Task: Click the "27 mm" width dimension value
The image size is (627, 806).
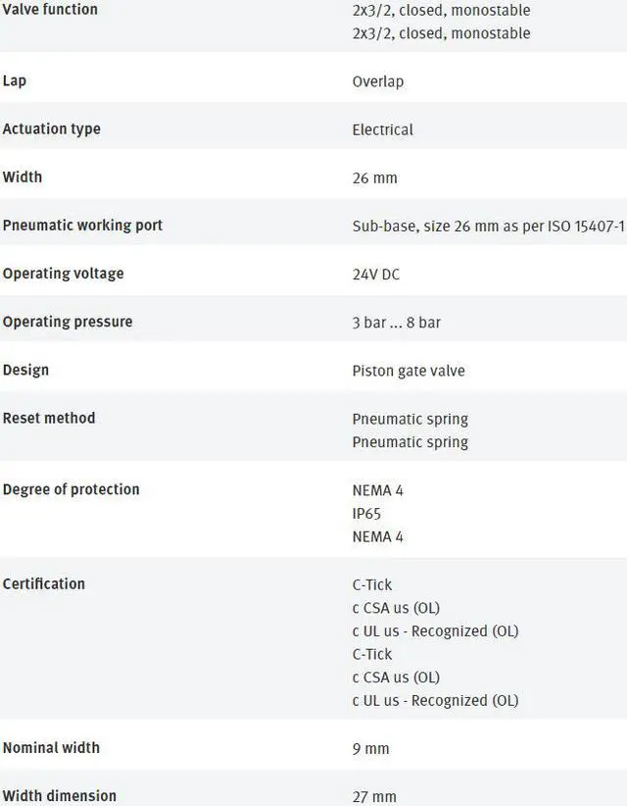Action: click(374, 796)
